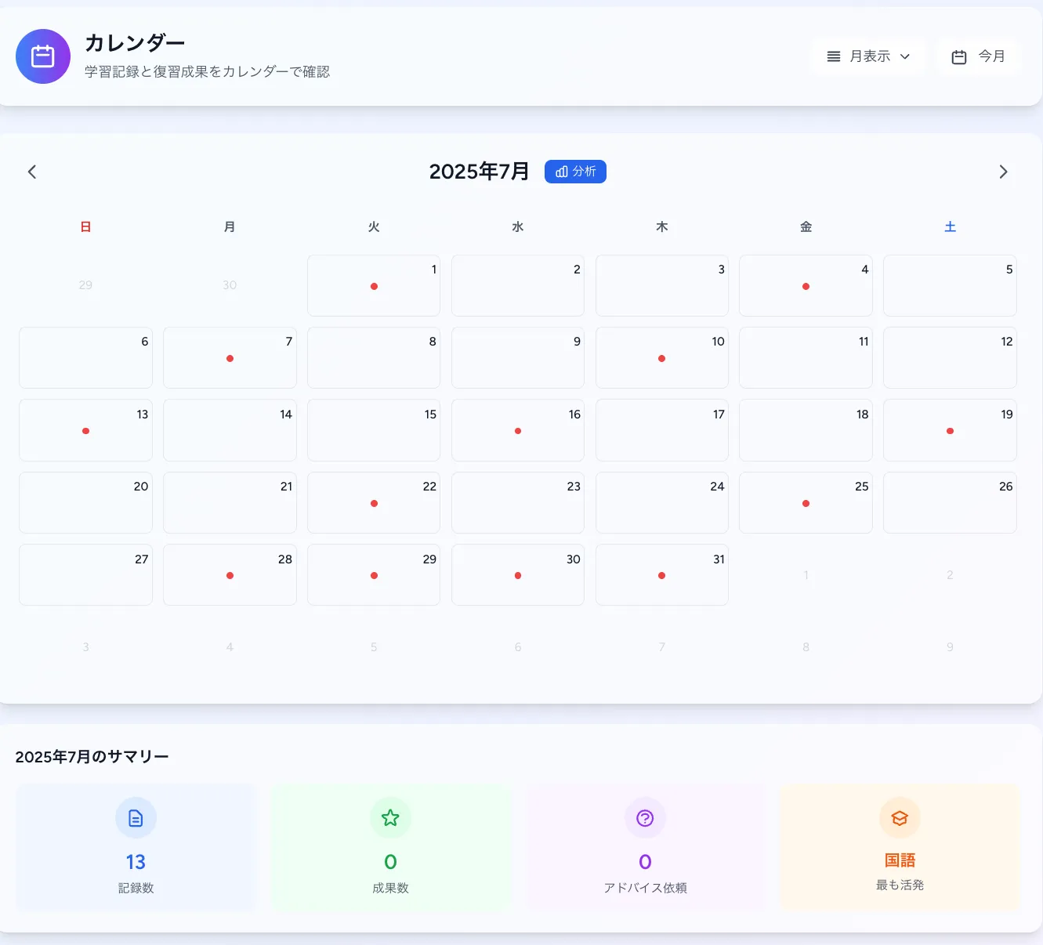Open the 月表示 view dropdown
This screenshot has height=945, width=1043.
(868, 56)
